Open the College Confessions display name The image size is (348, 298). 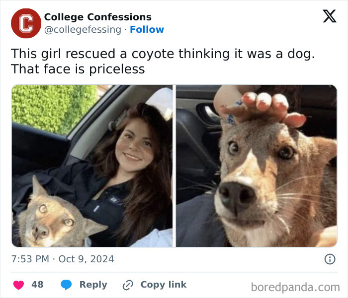98,17
